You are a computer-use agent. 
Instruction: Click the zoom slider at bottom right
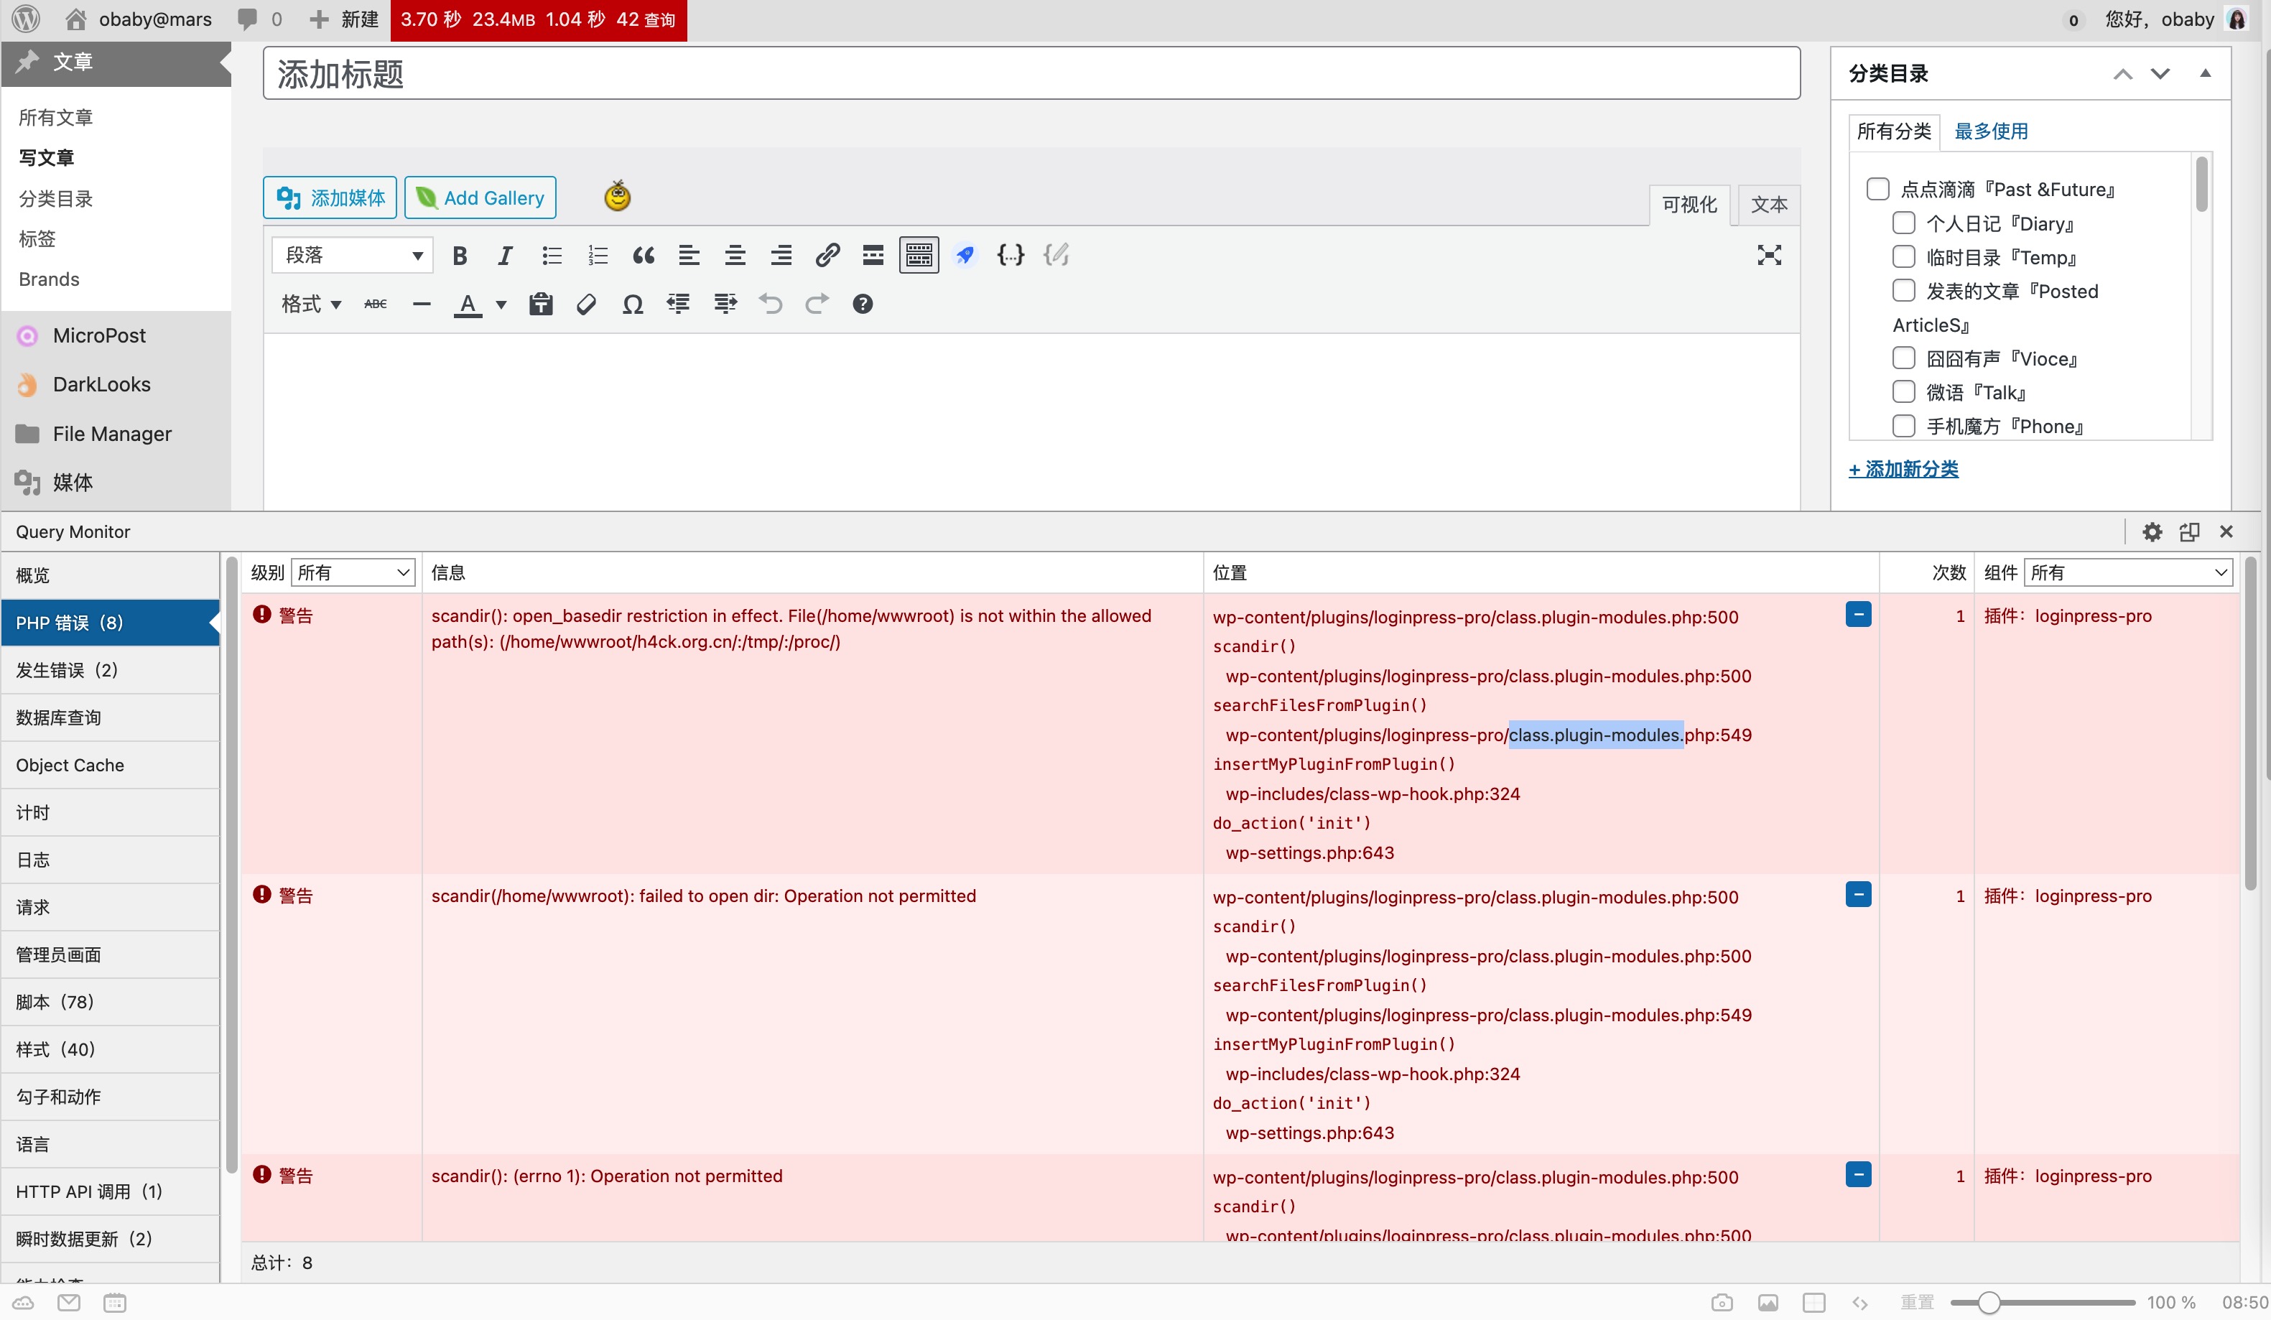point(1989,1303)
